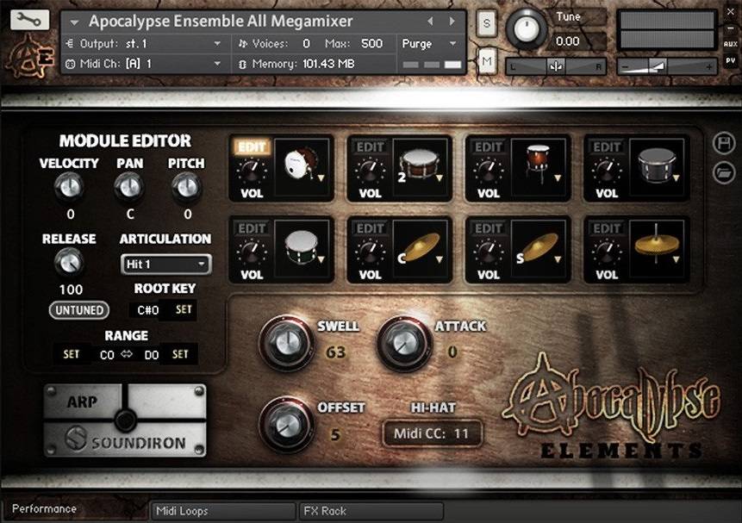The height and width of the screenshot is (523, 742).
Task: Switch to the Midi Loops tab
Action: (222, 510)
